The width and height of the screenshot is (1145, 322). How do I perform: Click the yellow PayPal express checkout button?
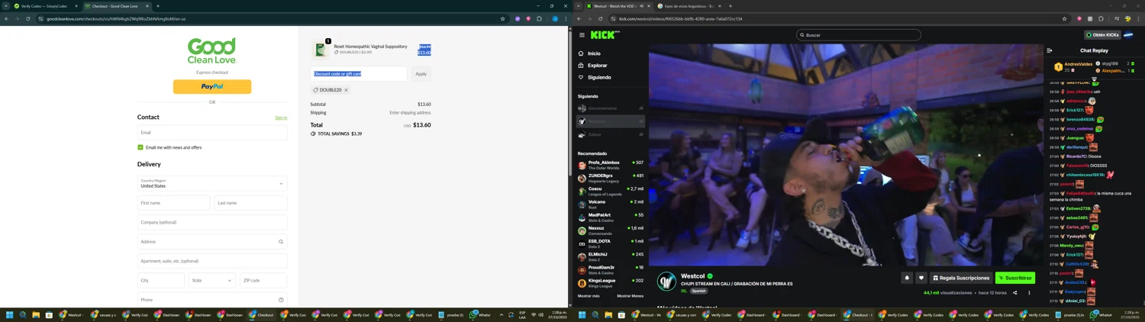(x=212, y=86)
